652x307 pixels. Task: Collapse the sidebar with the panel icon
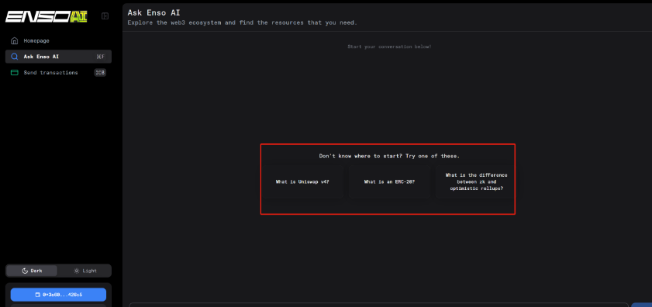pyautogui.click(x=105, y=16)
